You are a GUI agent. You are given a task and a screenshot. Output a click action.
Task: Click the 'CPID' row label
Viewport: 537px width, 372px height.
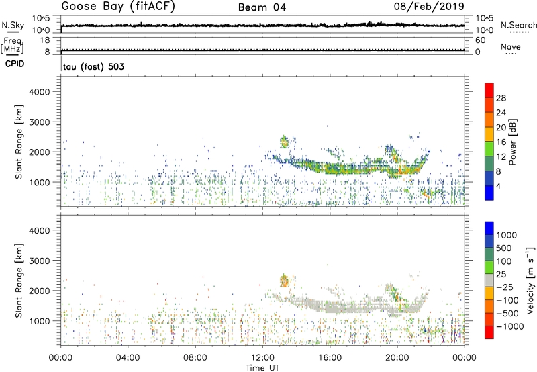click(15, 64)
